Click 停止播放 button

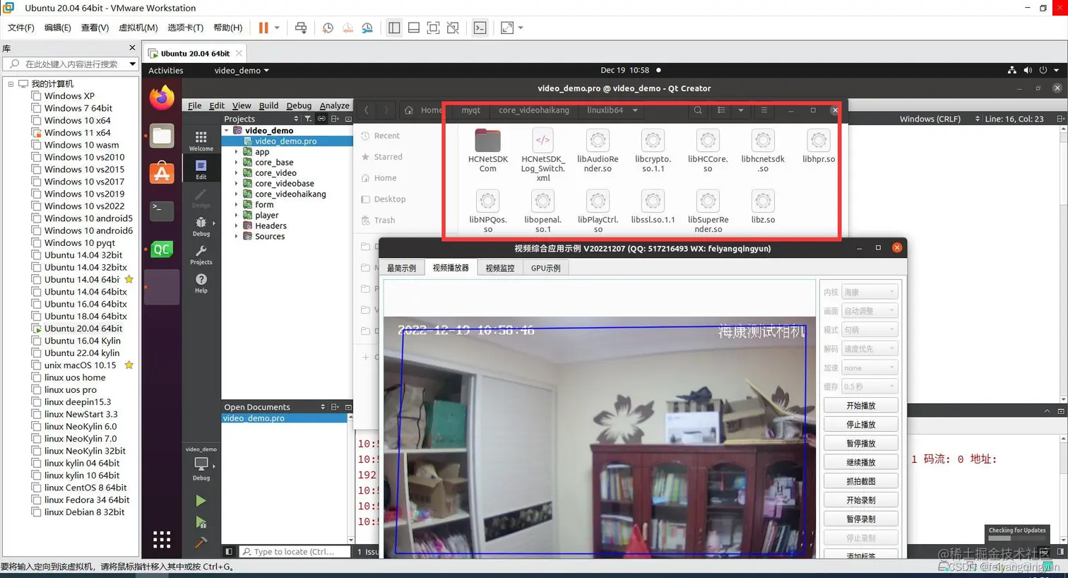coord(860,425)
